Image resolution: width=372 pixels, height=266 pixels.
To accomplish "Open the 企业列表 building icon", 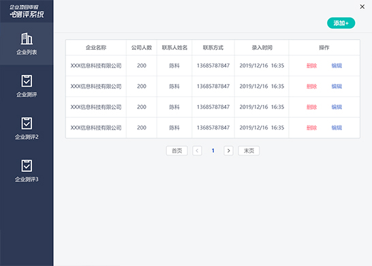I will click(x=27, y=38).
